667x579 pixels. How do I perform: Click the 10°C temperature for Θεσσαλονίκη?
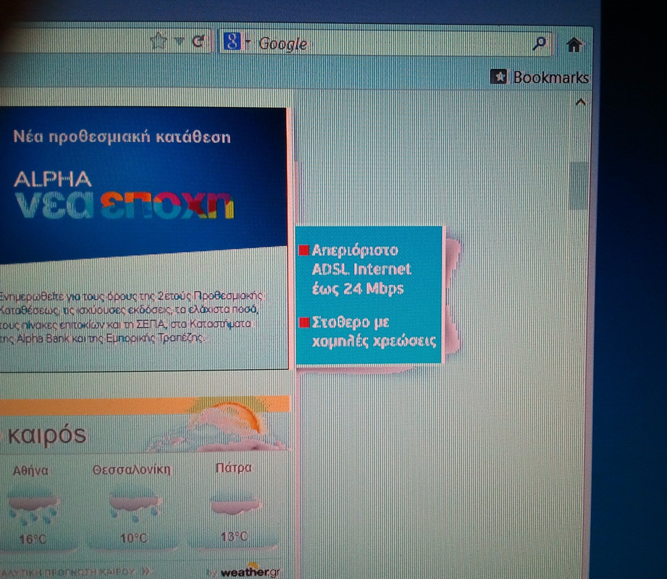click(x=133, y=538)
